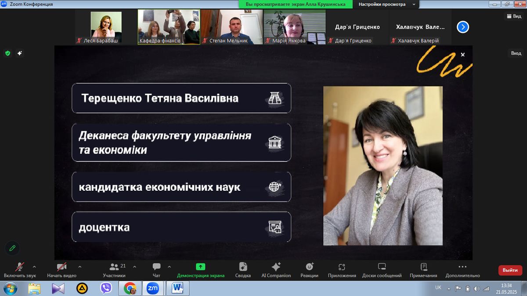Show next participants with the blue arrow
This screenshot has height=296, width=527.
pyautogui.click(x=463, y=27)
